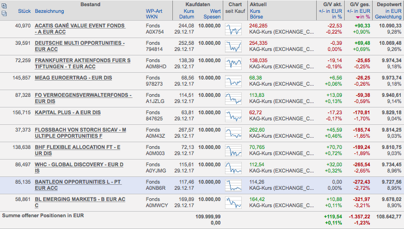Open BL EMERGING MARKETS mini chart
The image size is (404, 229).
[x=233, y=203]
